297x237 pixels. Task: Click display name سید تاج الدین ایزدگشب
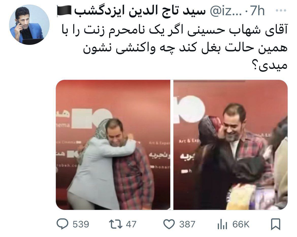tap(140, 11)
